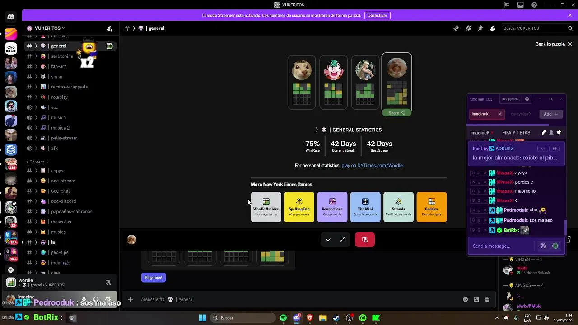This screenshot has width=578, height=325.
Task: Open The Mini game card
Action: [x=365, y=207]
